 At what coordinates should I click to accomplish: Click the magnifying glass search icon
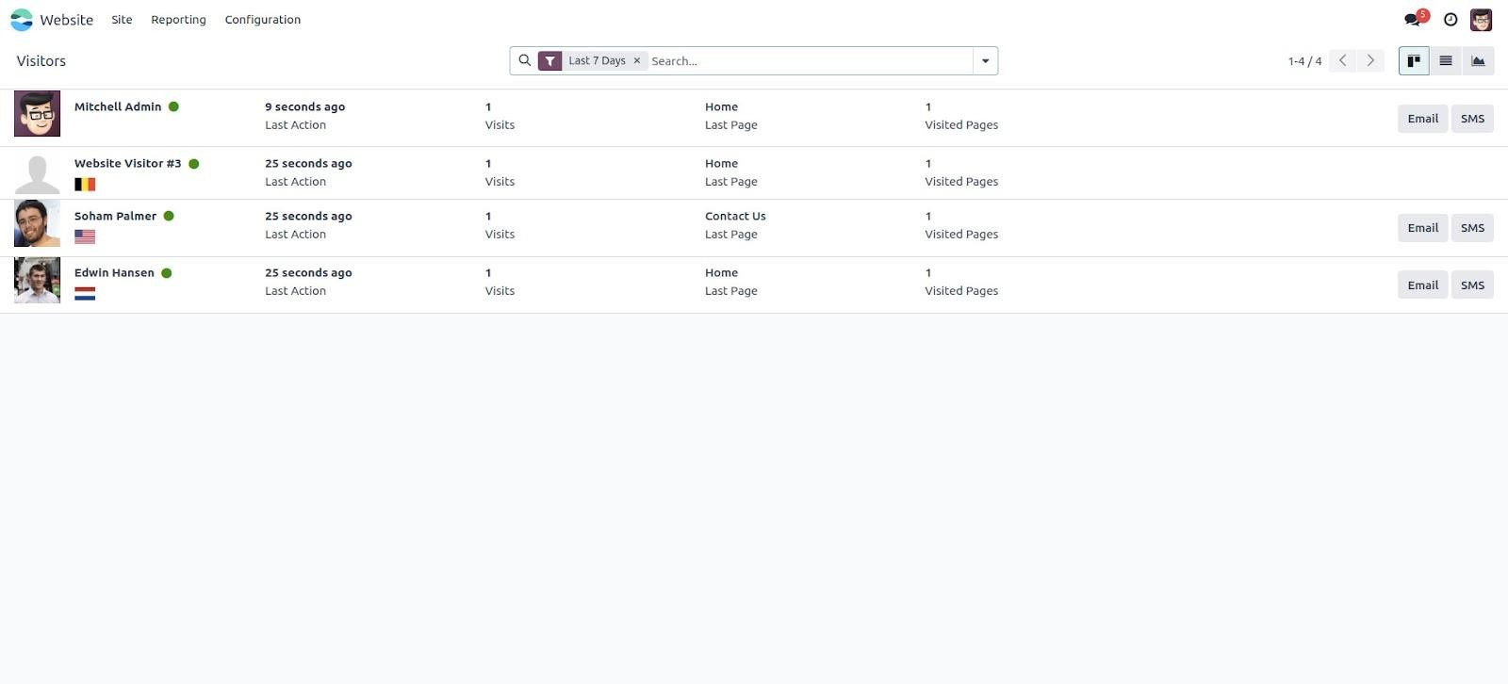click(525, 60)
